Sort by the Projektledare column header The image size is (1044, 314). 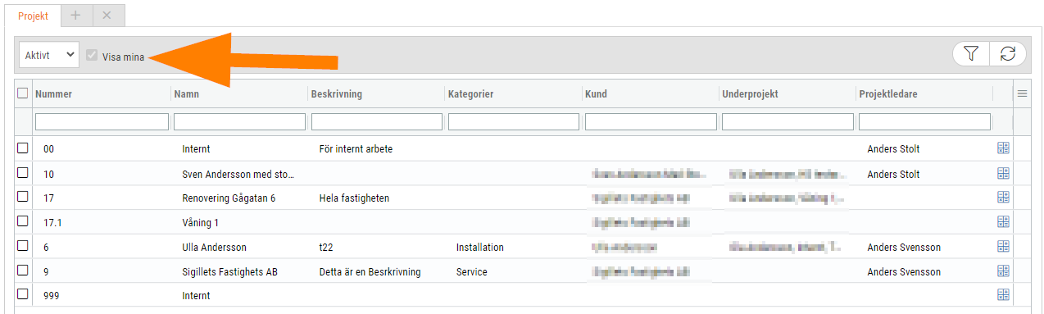click(887, 94)
